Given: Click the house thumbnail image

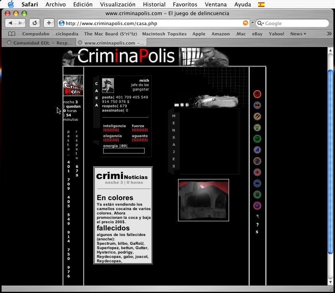Looking at the screenshot, I should (x=204, y=200).
